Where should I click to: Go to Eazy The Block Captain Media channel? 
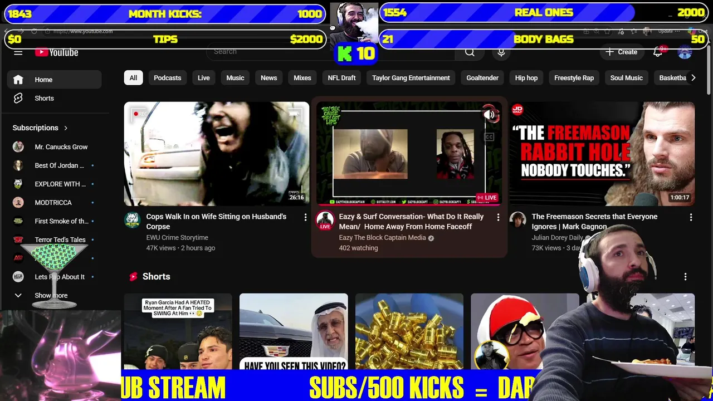click(382, 238)
